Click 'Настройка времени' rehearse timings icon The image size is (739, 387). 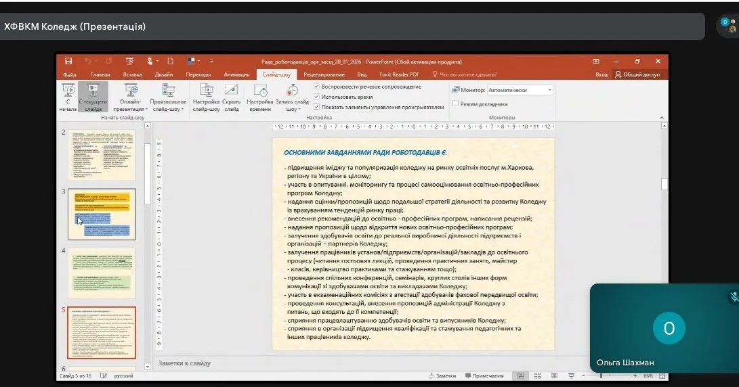(x=259, y=95)
